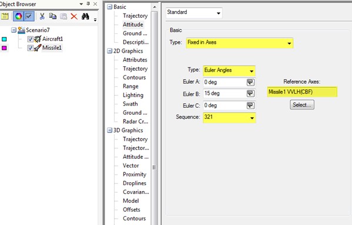Toggle the checkmark display button in Object Browser
Image resolution: width=352 pixels, height=225 pixels.
[29, 16]
